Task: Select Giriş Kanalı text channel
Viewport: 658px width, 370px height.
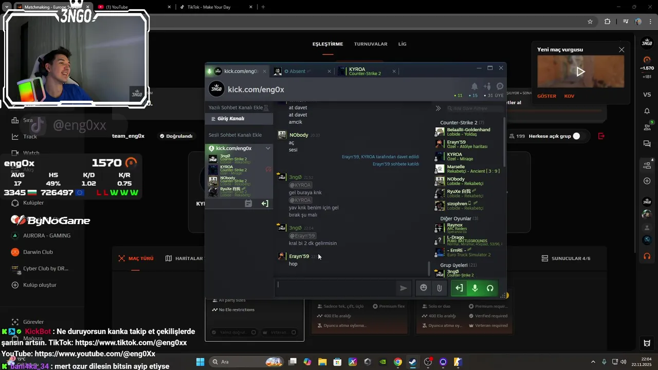Action: coord(239,119)
